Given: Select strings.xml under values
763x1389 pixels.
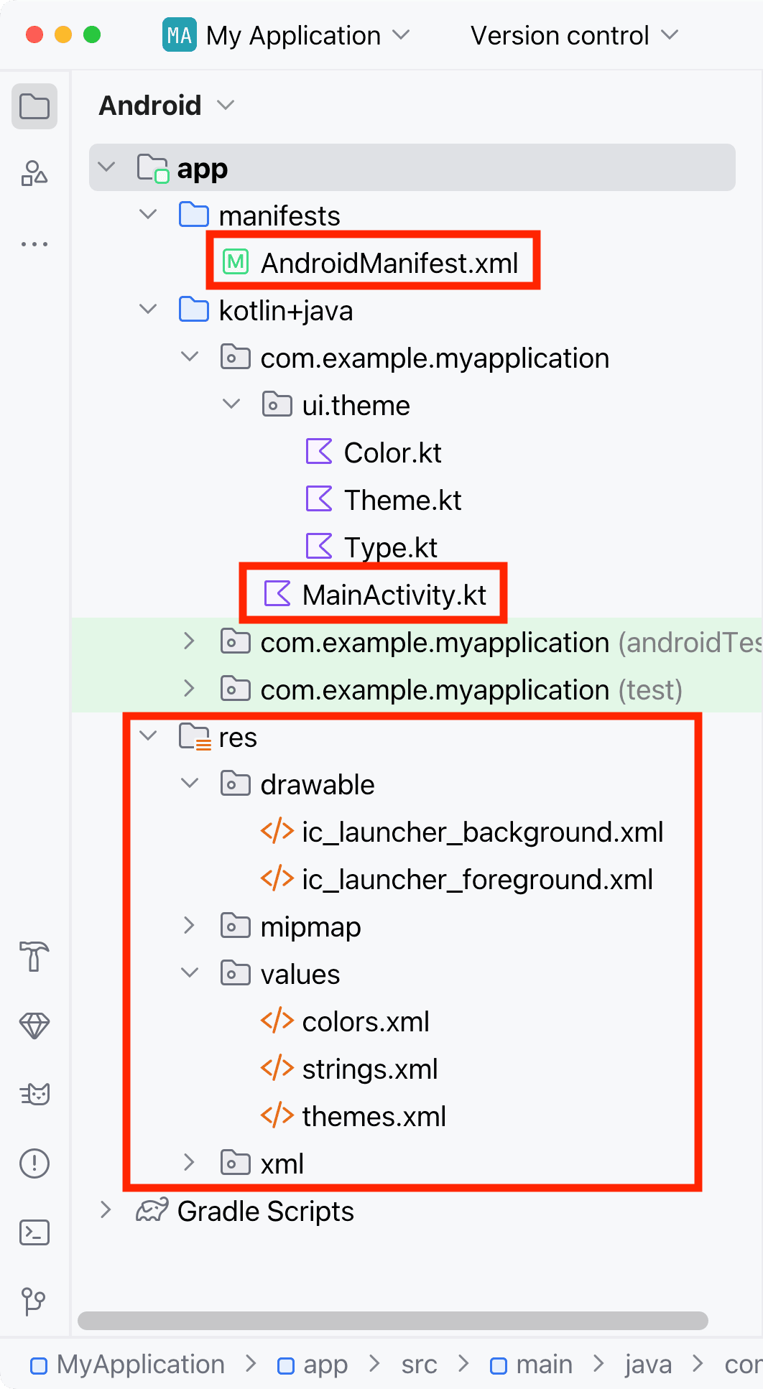Looking at the screenshot, I should click(369, 1069).
